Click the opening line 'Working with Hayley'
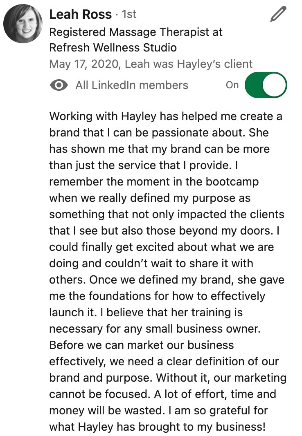 166,116
